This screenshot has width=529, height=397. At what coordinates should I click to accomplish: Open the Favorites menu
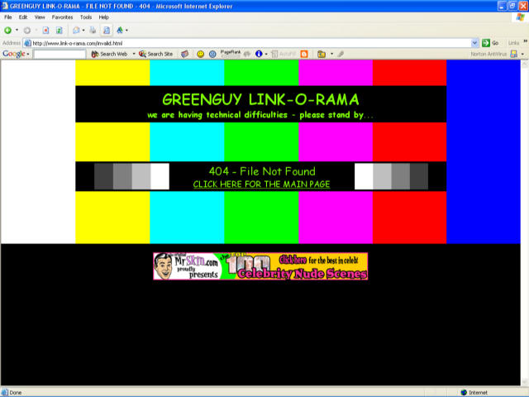click(x=62, y=17)
